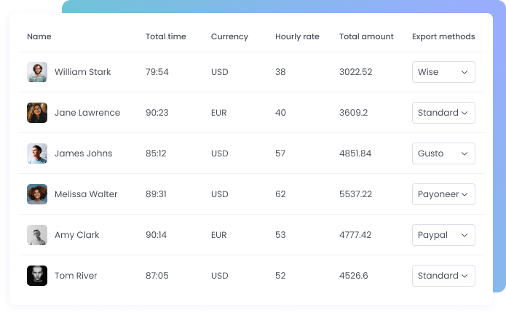The image size is (506, 315).
Task: Open the Wise export method dropdown
Action: [443, 72]
